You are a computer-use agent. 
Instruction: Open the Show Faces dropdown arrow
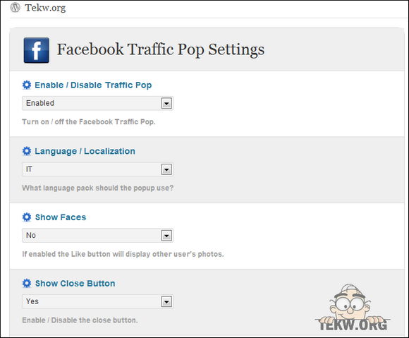[x=166, y=236]
